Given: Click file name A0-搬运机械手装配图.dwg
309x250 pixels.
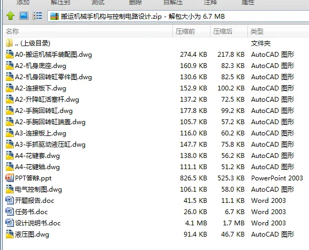Looking at the screenshot, I should 54,55.
